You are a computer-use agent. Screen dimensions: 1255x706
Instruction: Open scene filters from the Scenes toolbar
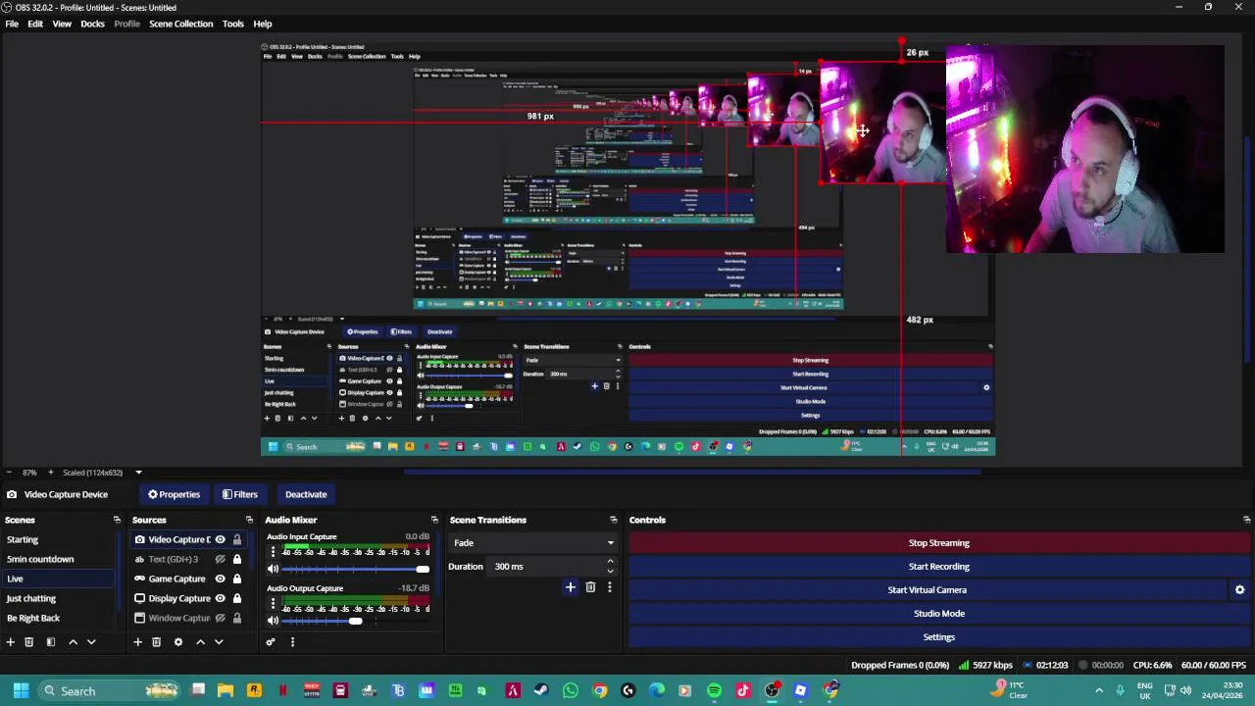pos(51,642)
